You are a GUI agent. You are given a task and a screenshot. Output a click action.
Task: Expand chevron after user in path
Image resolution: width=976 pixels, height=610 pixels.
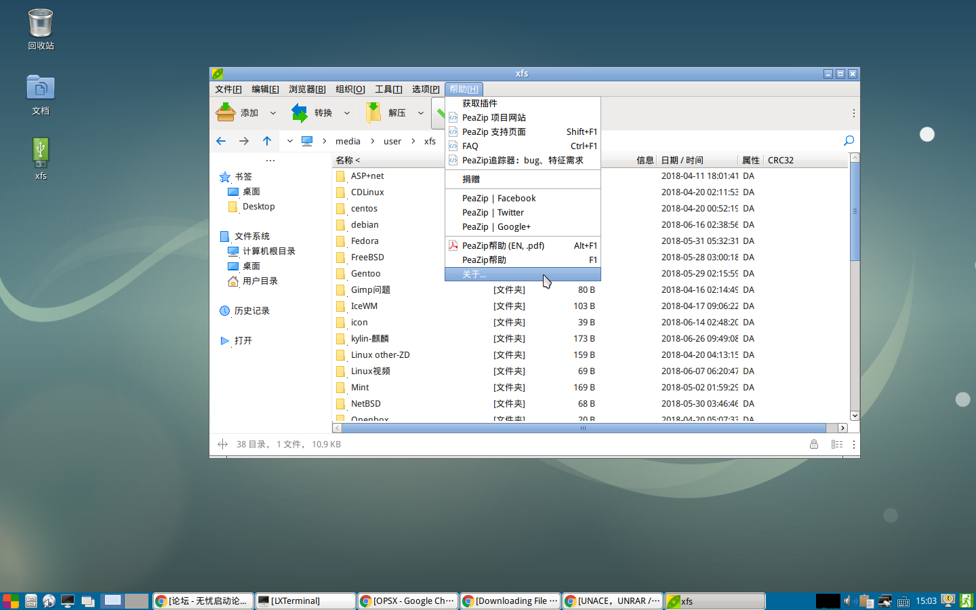[413, 141]
